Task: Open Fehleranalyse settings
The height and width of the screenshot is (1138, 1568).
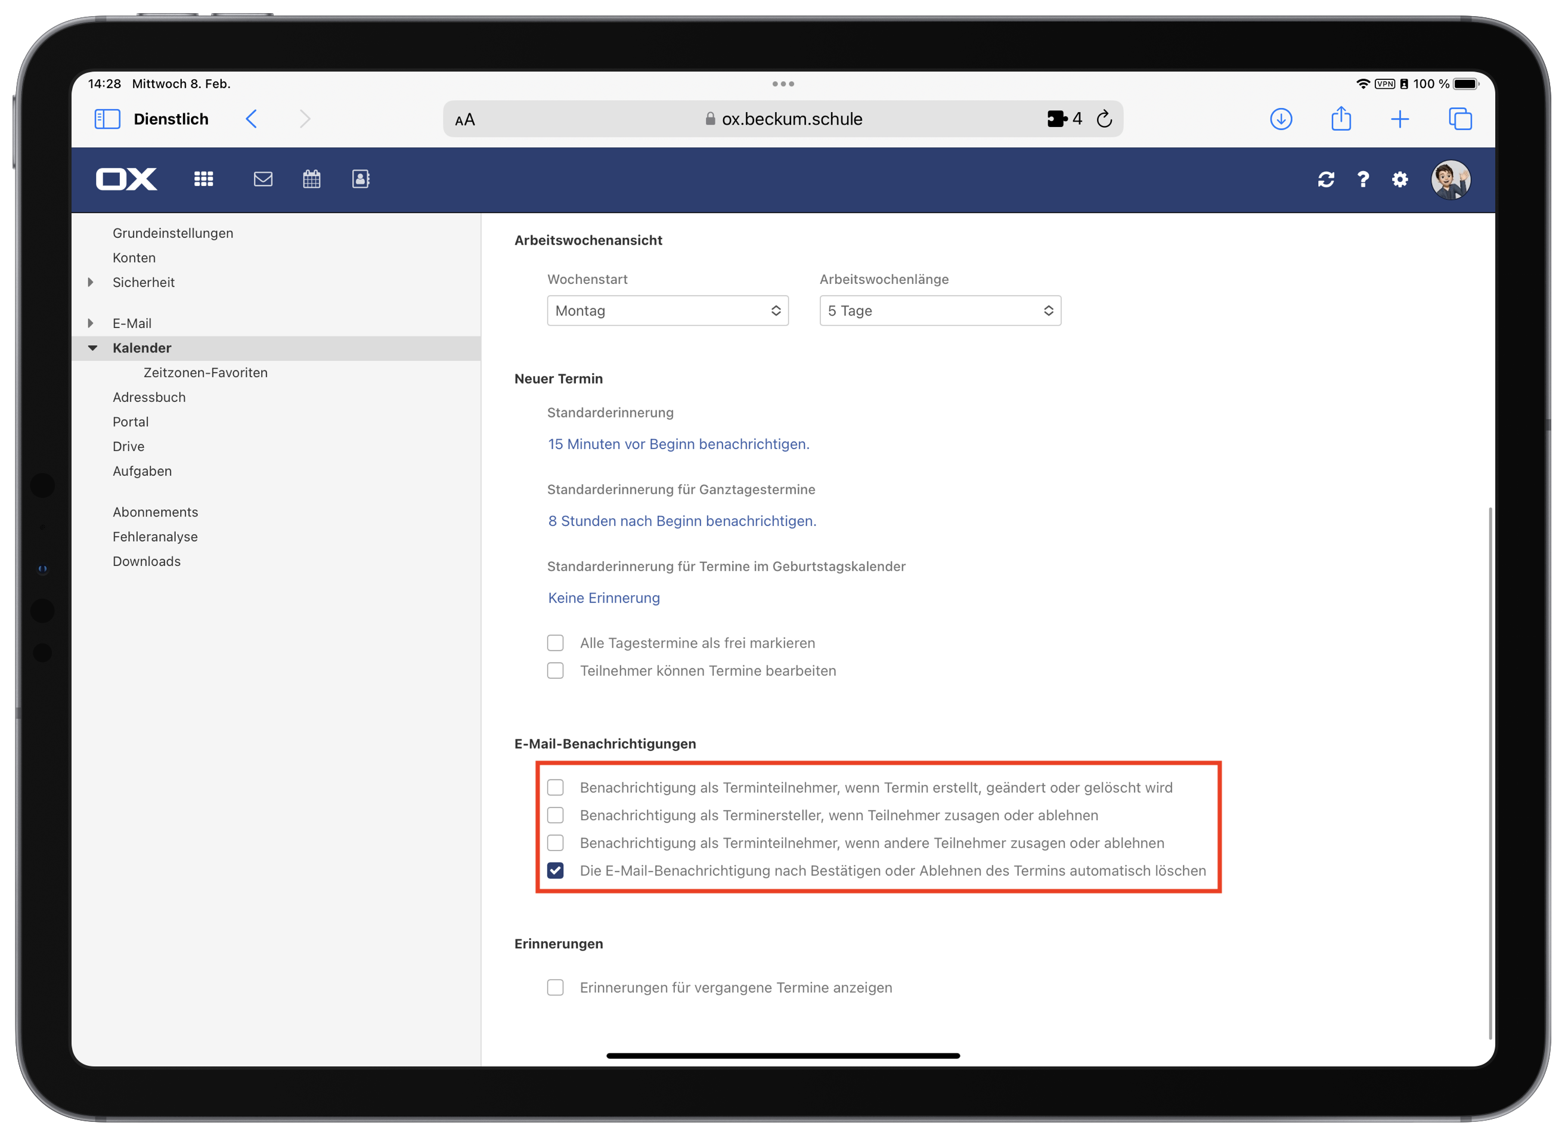Action: point(155,537)
